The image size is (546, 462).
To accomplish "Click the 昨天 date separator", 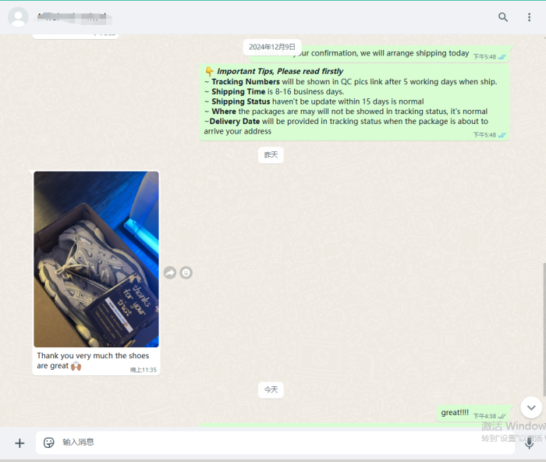I will (x=271, y=155).
